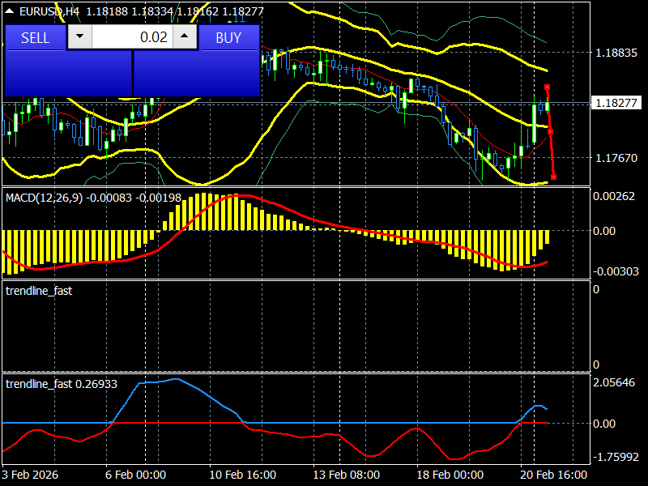Click the 1.18835 price axis label
Screen dimensions: 648x486
(x=616, y=53)
